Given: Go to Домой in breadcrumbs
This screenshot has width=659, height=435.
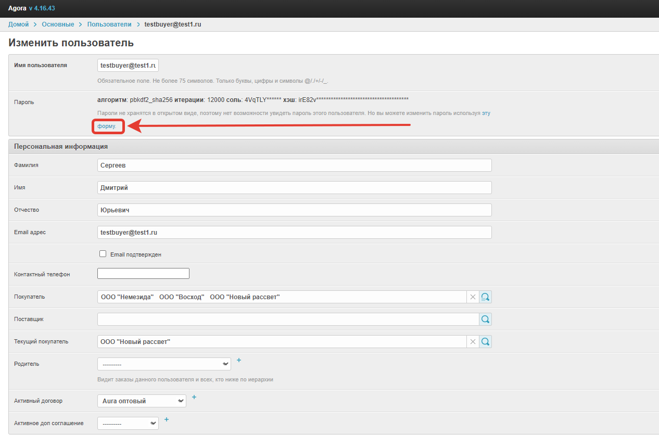Looking at the screenshot, I should pos(18,24).
